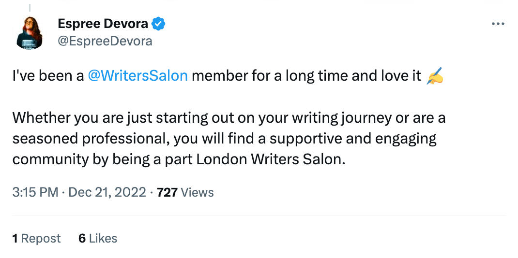The height and width of the screenshot is (258, 518).
Task: Click the blue verified checkmark badge
Action: click(159, 23)
